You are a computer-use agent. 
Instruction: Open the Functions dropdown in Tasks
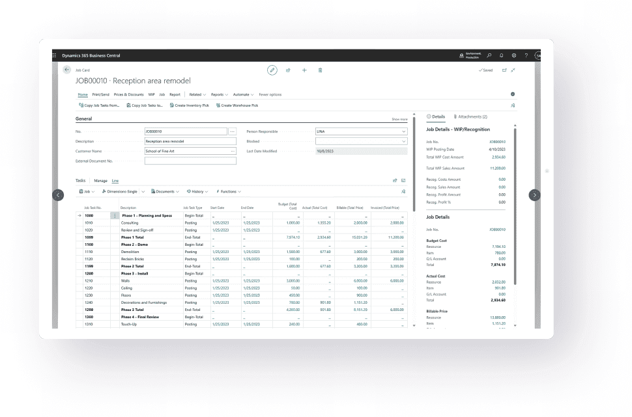tap(229, 192)
